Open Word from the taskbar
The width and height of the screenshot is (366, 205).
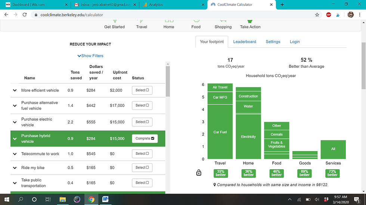pos(105,199)
